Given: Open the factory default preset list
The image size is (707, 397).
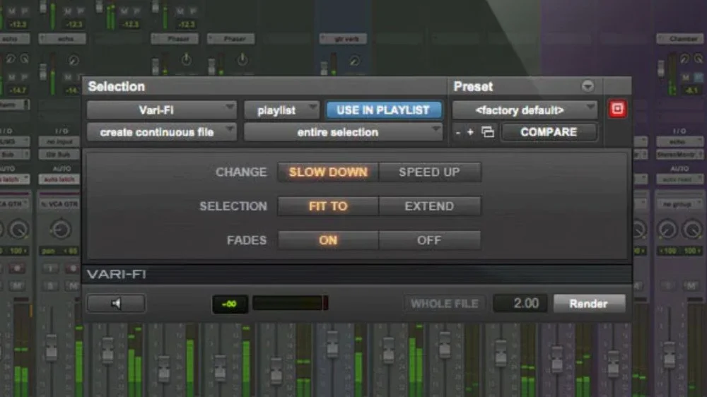Looking at the screenshot, I should (525, 110).
